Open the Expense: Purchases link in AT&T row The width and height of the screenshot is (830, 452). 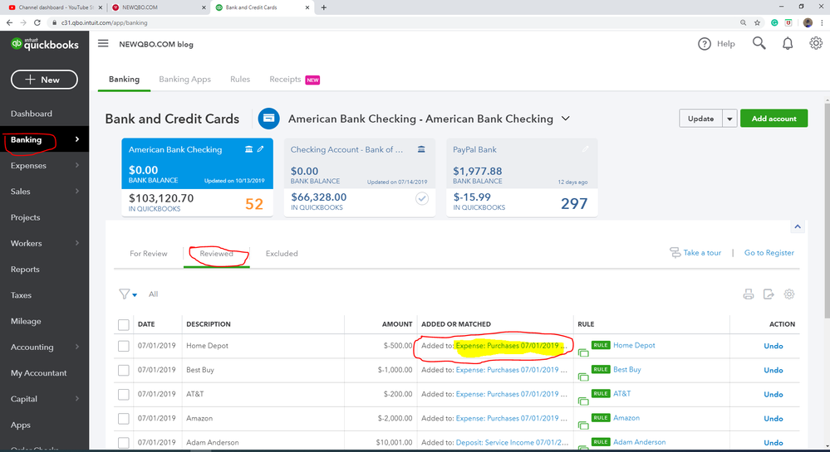tap(511, 394)
